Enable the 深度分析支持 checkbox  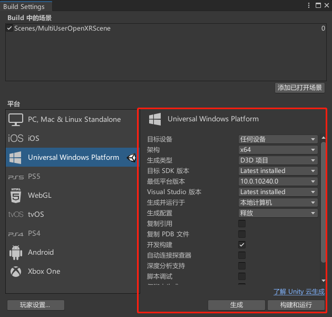click(242, 266)
